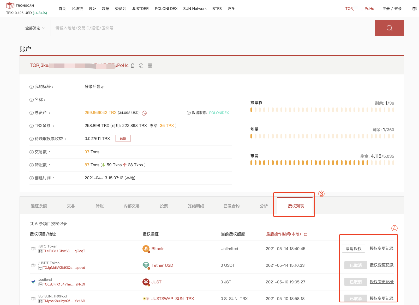Click the top-right TRON cube icon
419x305 pixels.
pyautogui.click(x=414, y=9)
